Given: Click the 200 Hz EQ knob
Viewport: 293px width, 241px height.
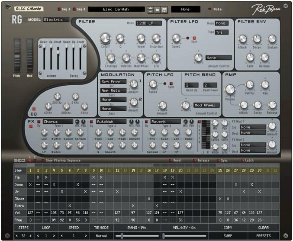Looking at the screenshot, I should coord(57,96).
